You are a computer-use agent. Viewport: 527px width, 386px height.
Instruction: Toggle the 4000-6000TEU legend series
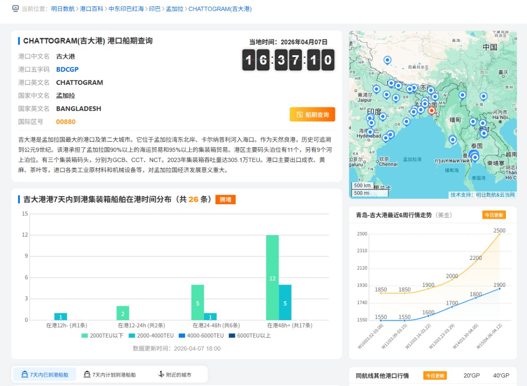[201, 335]
